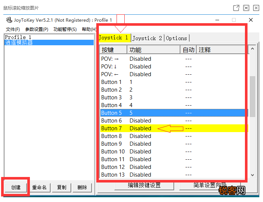The image size is (263, 202).
Task: Select the Button 8 row
Action: coord(174,136)
